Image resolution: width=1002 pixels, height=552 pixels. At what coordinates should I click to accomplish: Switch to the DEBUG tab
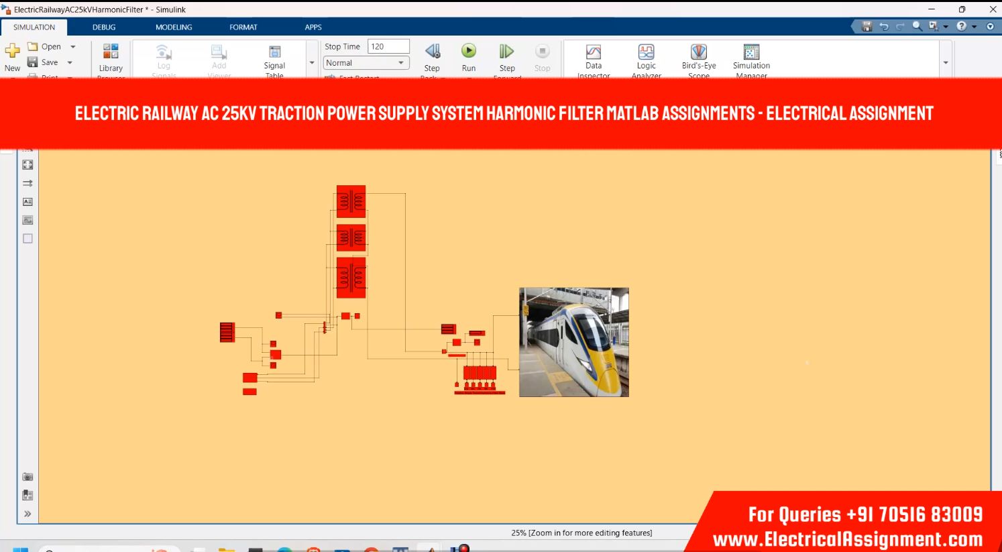click(104, 27)
